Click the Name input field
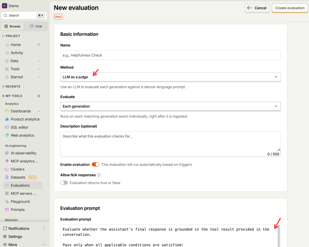The image size is (309, 247). coord(170,55)
